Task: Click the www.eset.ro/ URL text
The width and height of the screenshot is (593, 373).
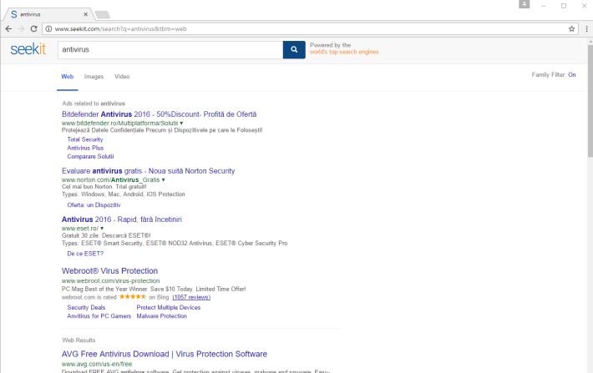Action: tap(80, 229)
